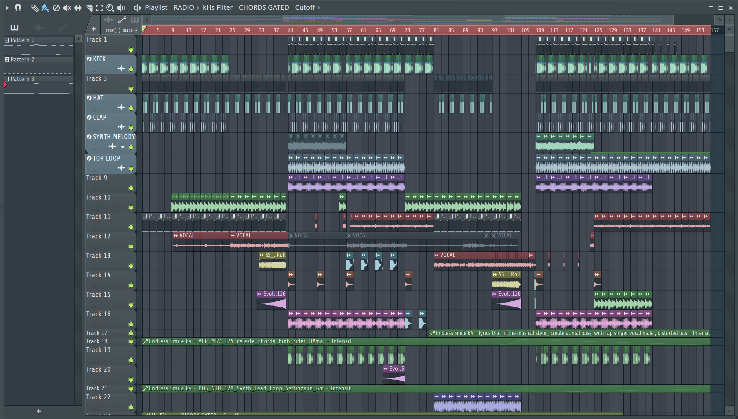Select Track 16 header name
The width and height of the screenshot is (738, 419).
[98, 314]
